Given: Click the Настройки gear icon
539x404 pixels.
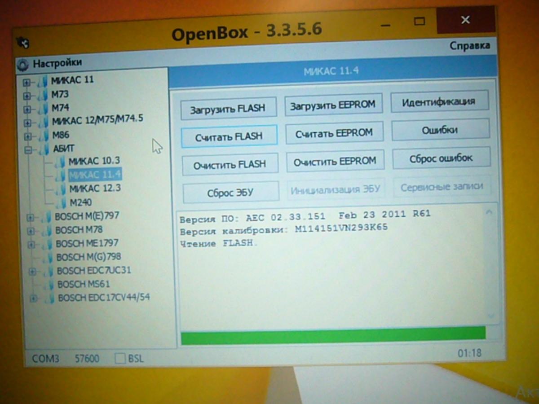Looking at the screenshot, I should click(22, 65).
